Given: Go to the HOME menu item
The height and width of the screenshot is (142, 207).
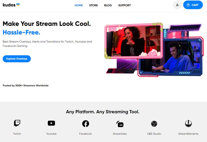Looking at the screenshot, I should point(79,5).
